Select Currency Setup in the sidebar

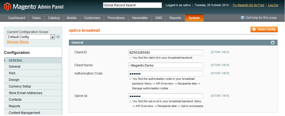(33, 86)
